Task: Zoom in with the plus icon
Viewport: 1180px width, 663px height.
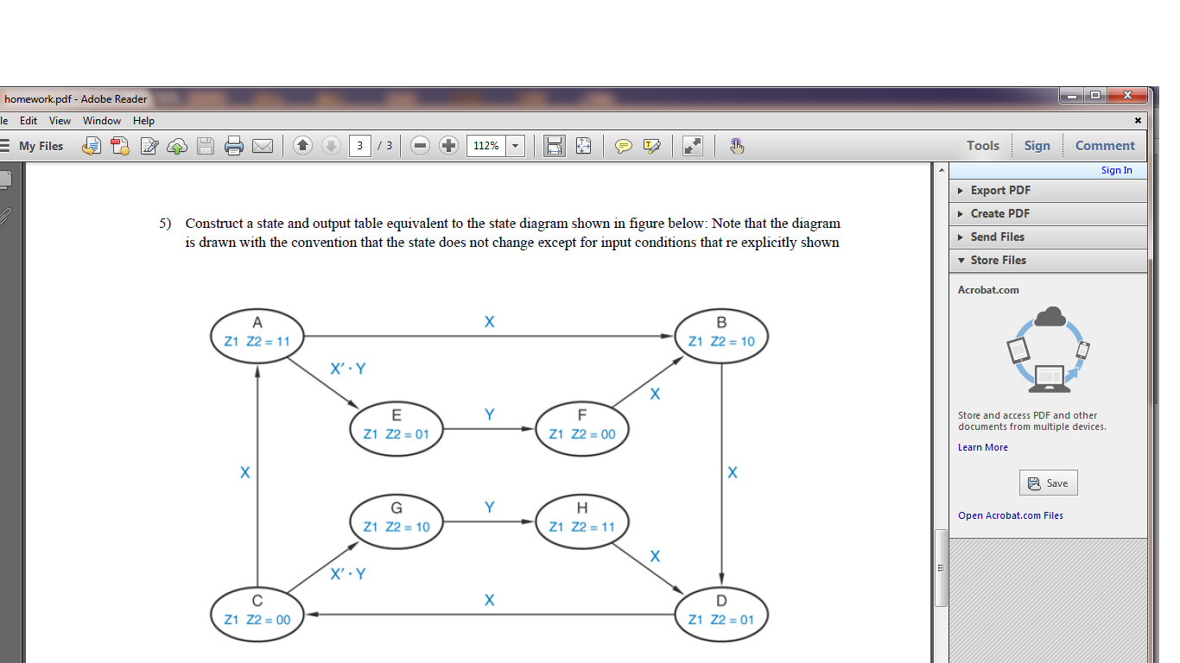Action: [x=447, y=145]
